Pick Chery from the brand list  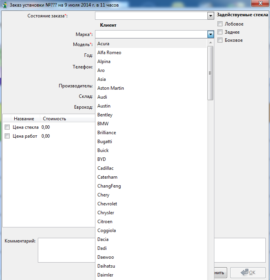[x=151, y=195]
